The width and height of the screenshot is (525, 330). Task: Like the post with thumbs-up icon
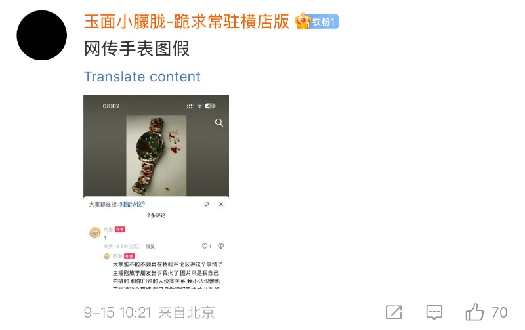(474, 312)
